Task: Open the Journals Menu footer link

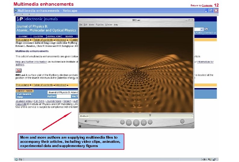Action: pos(24,101)
